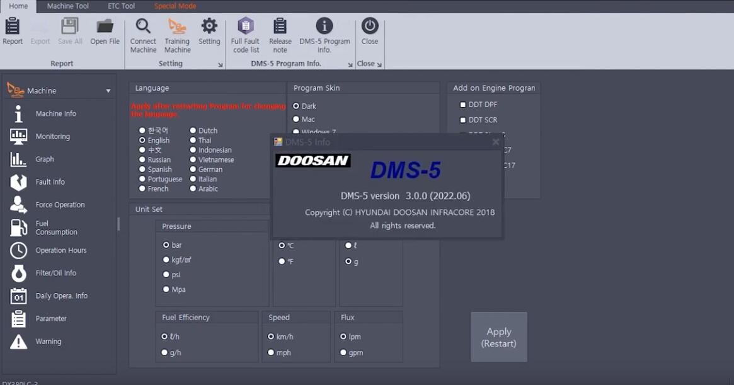Open the Fault Info section
The width and height of the screenshot is (734, 385).
tap(50, 181)
